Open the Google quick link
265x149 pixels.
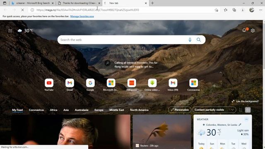point(90,85)
